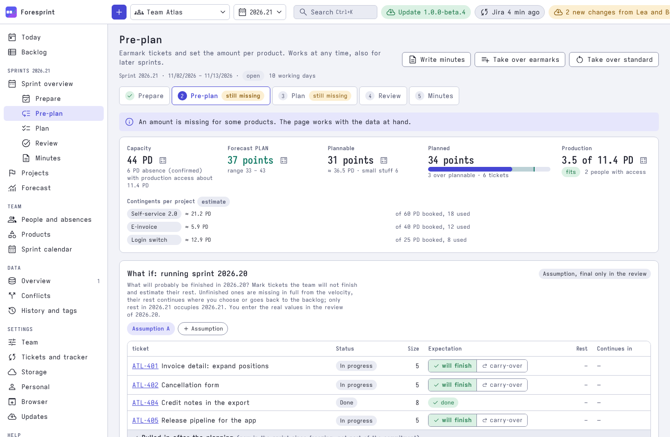Screen dimensions: 670x437
Task: Go to Forecast in the sidebar
Action: click(x=54, y=188)
